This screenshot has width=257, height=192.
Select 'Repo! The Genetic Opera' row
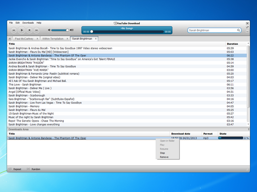point(127,121)
